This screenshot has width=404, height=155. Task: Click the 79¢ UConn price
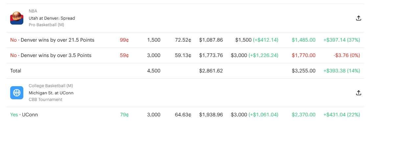[x=124, y=115]
